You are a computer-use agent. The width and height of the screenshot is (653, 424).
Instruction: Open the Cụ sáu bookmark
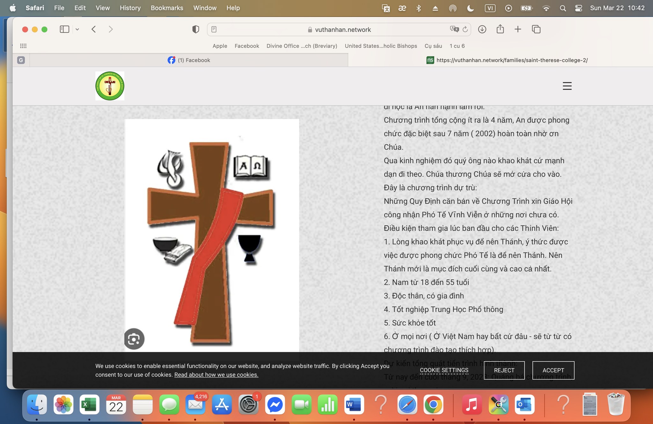point(433,46)
